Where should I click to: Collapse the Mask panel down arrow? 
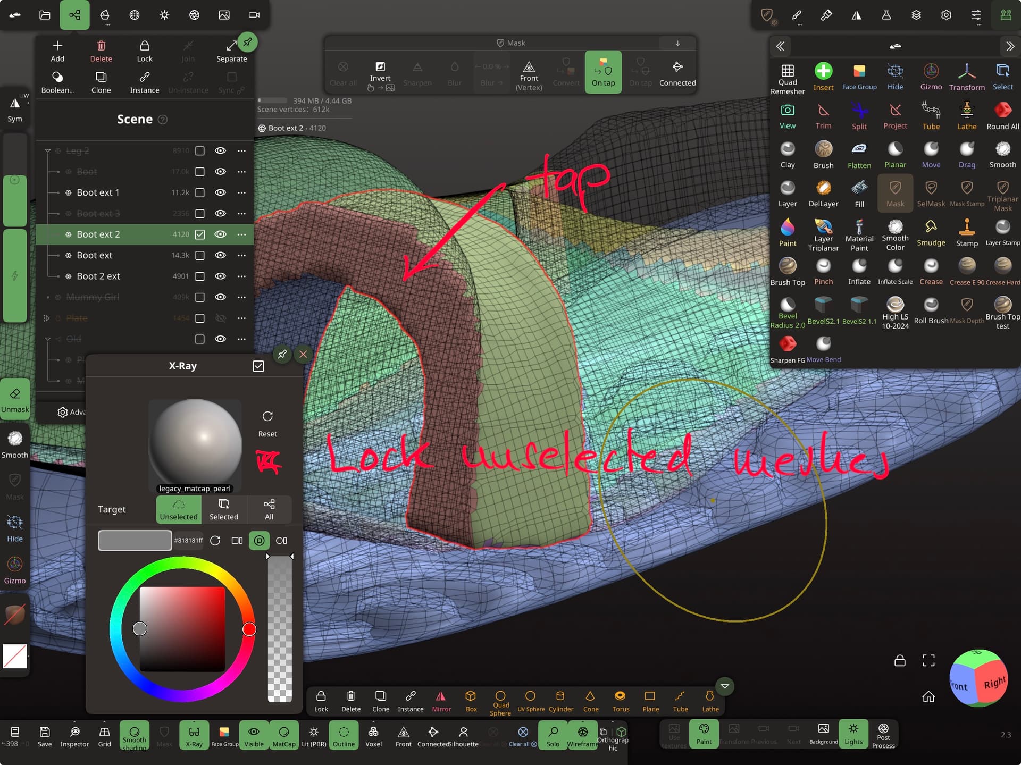pyautogui.click(x=677, y=43)
